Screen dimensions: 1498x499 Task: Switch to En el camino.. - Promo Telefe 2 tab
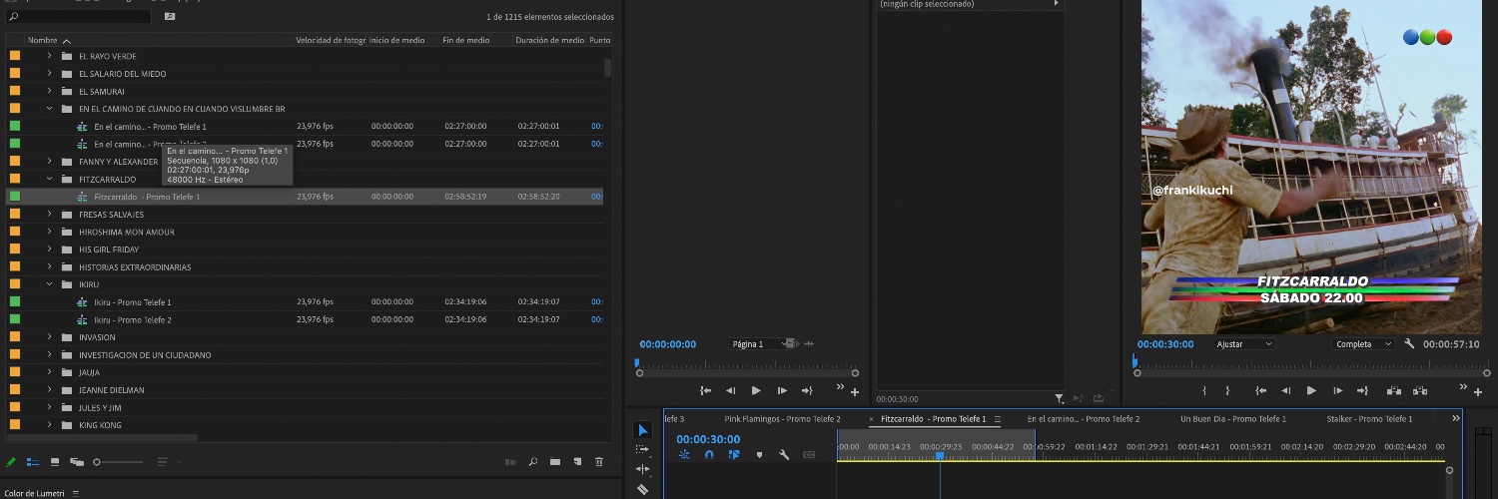pyautogui.click(x=1084, y=419)
